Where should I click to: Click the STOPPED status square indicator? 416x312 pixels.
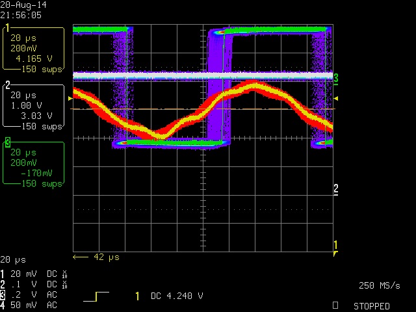pyautogui.click(x=335, y=305)
